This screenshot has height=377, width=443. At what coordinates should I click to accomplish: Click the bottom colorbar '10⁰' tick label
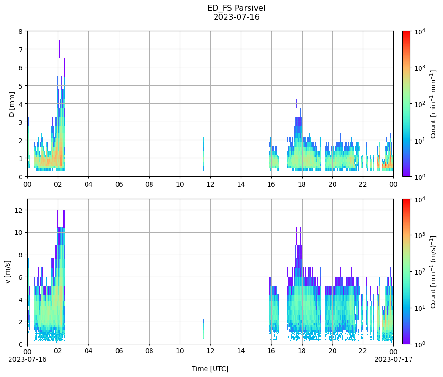(x=420, y=345)
